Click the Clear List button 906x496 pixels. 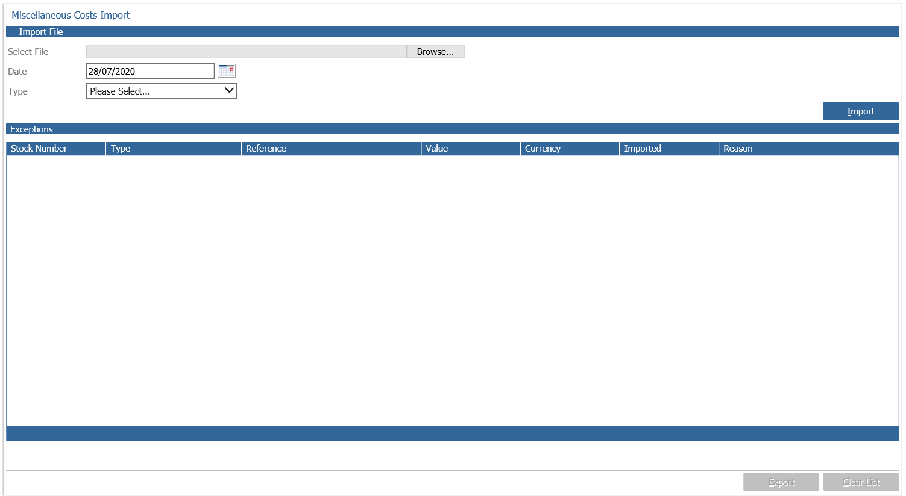point(861,482)
